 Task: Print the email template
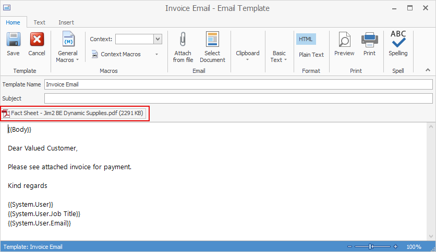coord(370,44)
